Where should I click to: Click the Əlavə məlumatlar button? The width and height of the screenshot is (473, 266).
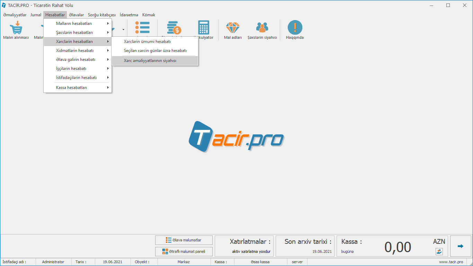(x=184, y=240)
